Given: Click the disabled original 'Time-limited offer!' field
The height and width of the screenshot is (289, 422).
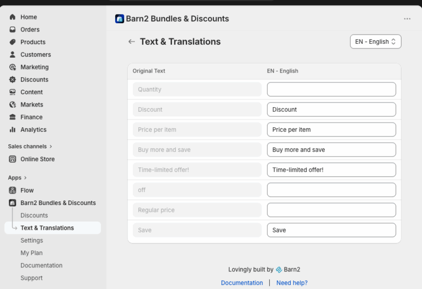Looking at the screenshot, I should point(197,170).
